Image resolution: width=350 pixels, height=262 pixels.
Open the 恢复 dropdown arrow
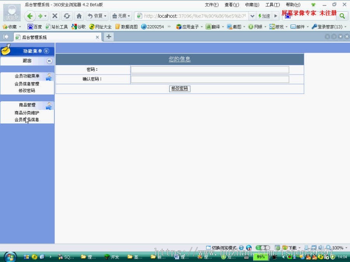[105, 16]
